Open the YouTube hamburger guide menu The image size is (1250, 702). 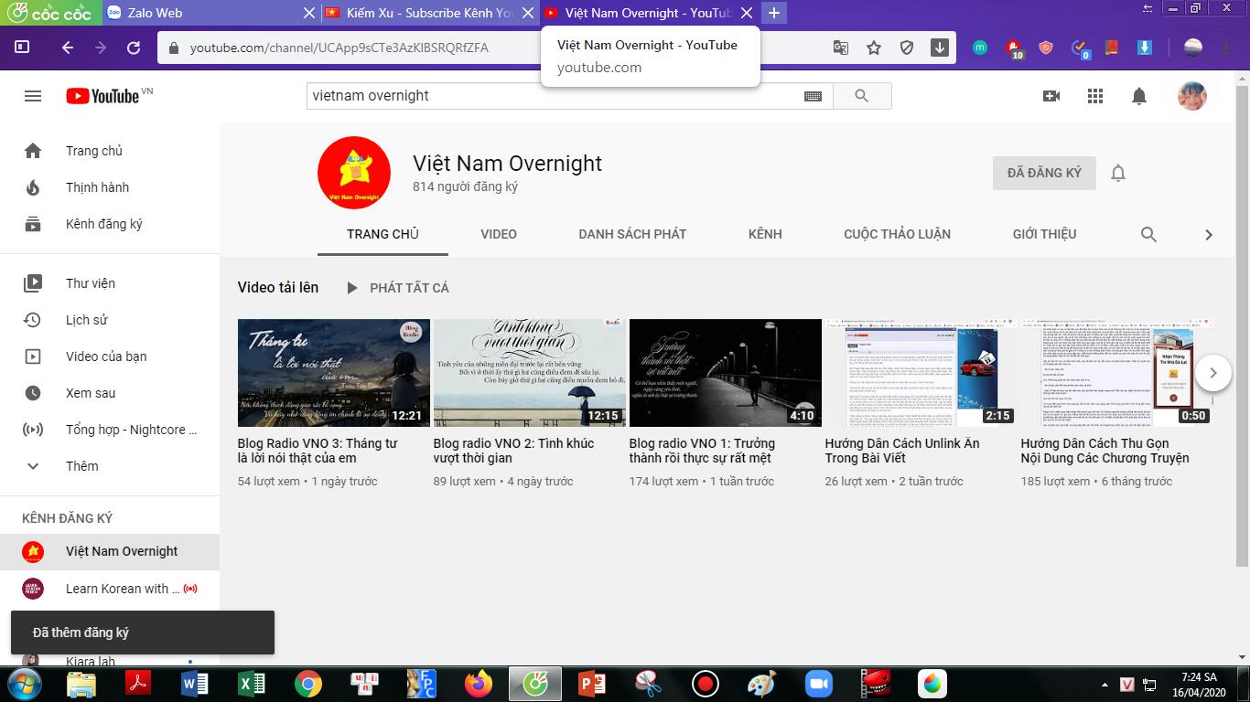click(33, 96)
